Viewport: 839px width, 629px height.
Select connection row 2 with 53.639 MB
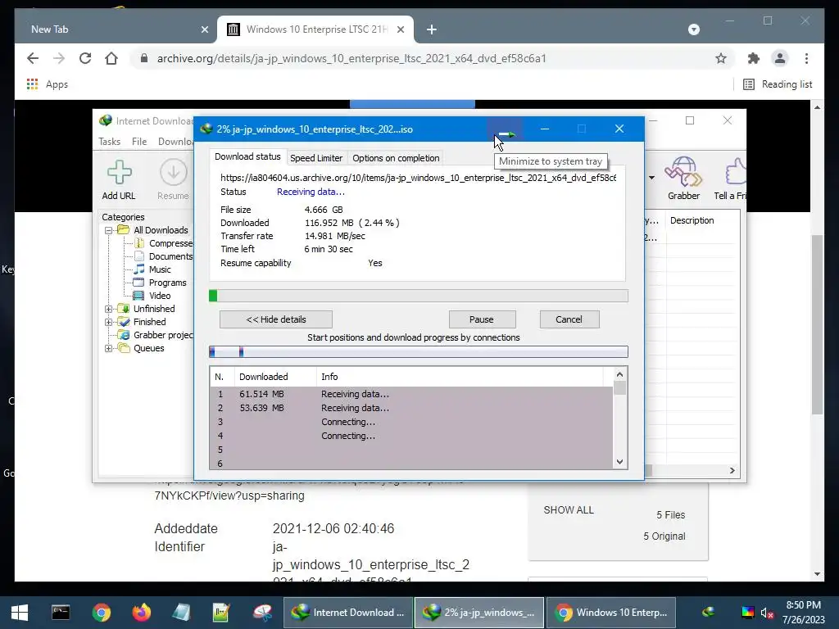[411, 408]
